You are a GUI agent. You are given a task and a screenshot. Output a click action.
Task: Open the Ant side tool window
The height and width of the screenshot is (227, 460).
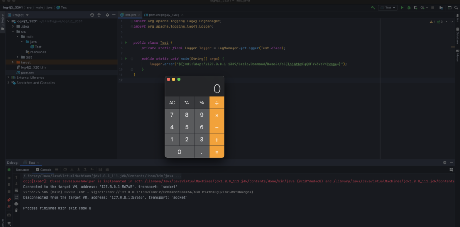click(x=457, y=18)
